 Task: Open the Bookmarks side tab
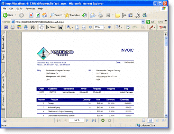coord(3,42)
